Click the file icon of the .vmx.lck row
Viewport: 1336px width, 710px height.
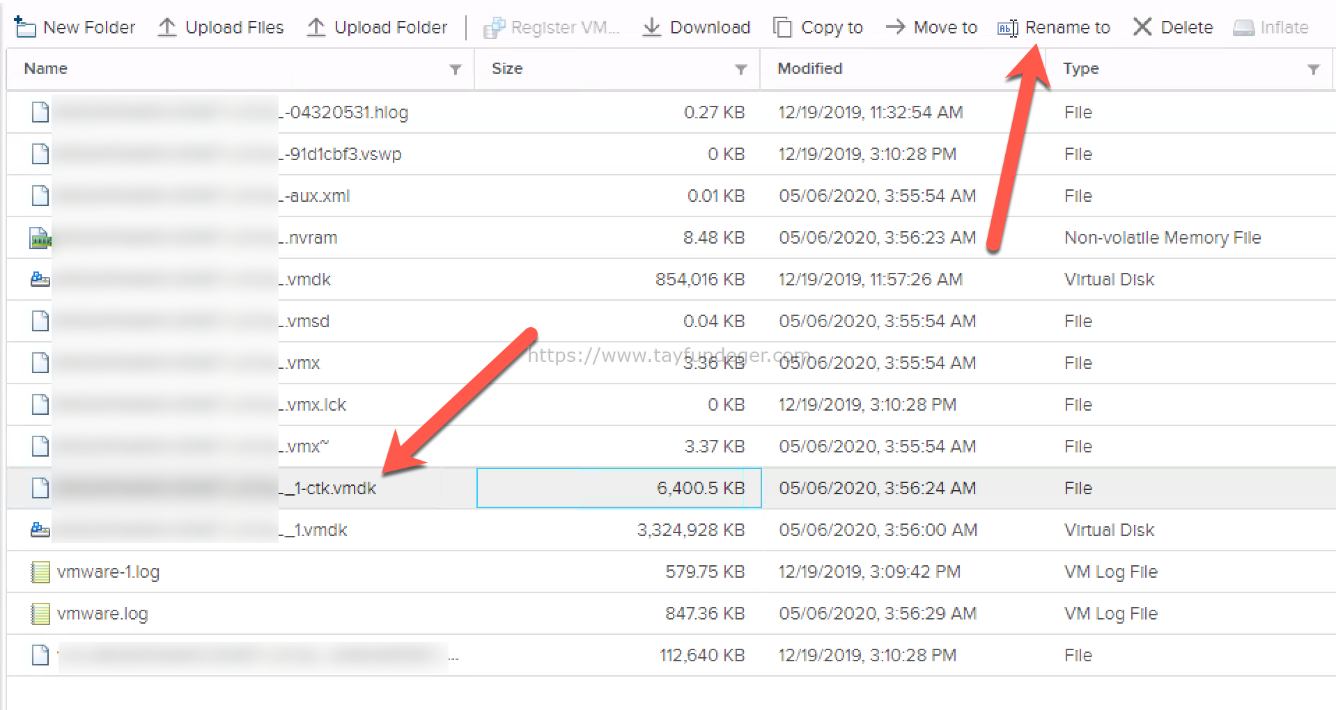click(x=40, y=404)
